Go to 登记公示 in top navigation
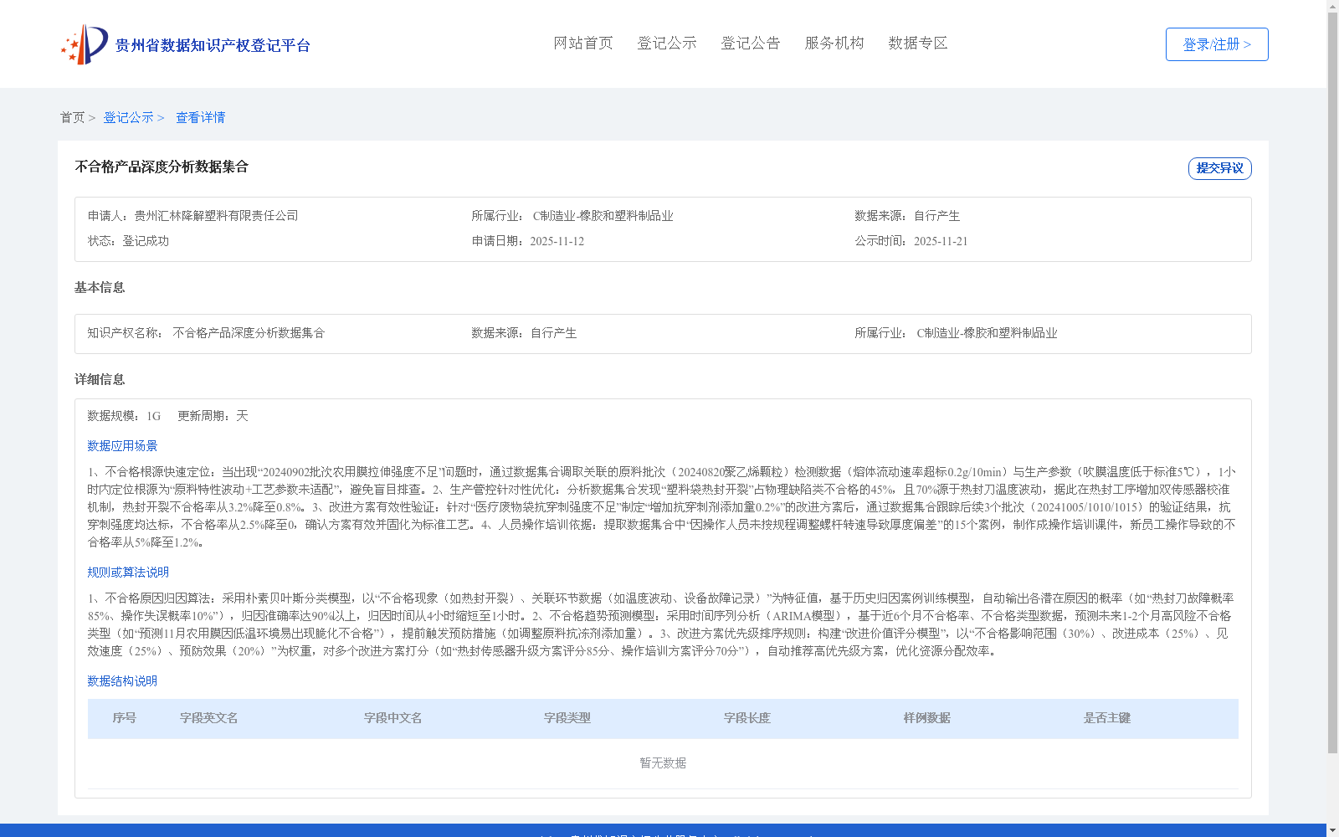Viewport: 1339px width, 837px height. (x=667, y=43)
